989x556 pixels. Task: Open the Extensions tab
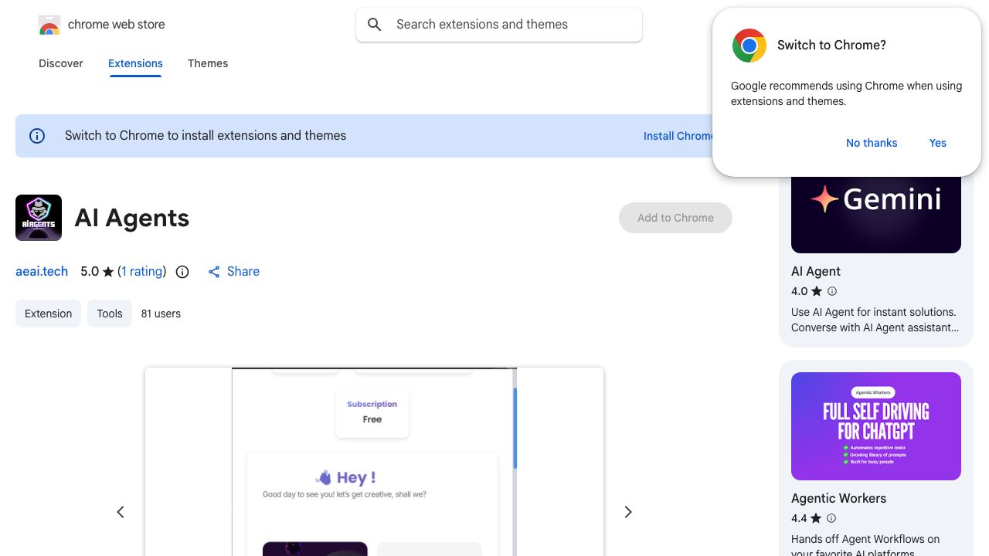[135, 63]
